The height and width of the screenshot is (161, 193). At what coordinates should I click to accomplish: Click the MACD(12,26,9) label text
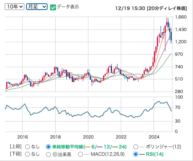click(x=108, y=154)
